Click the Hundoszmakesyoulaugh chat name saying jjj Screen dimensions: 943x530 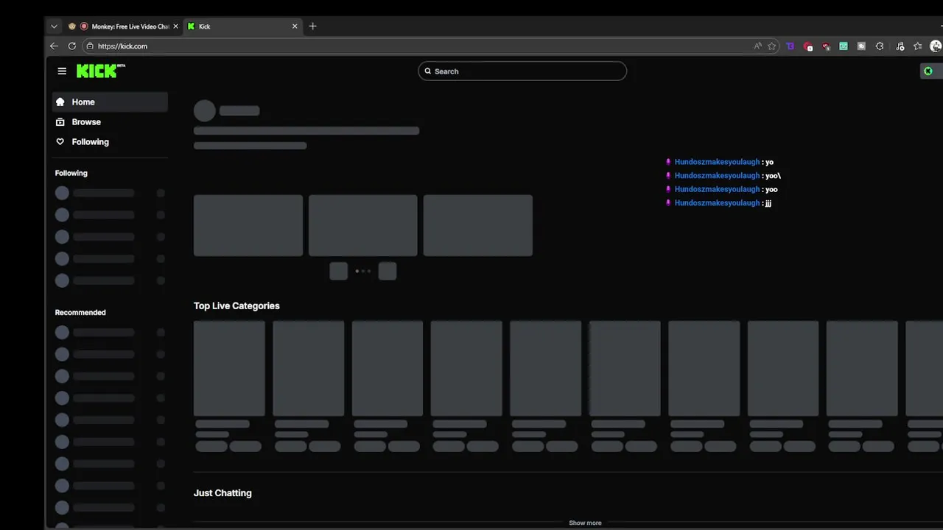[x=717, y=203]
